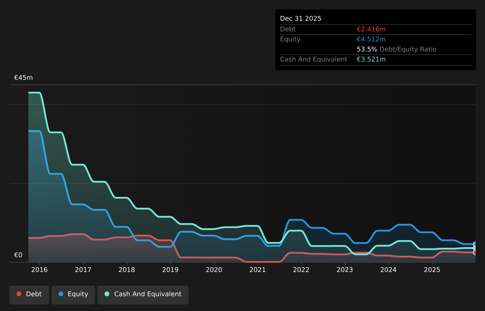Click the 2019 x-axis label
The height and width of the screenshot is (311, 485).
[170, 270]
